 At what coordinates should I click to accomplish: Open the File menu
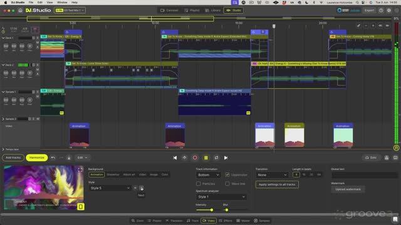[31, 2]
